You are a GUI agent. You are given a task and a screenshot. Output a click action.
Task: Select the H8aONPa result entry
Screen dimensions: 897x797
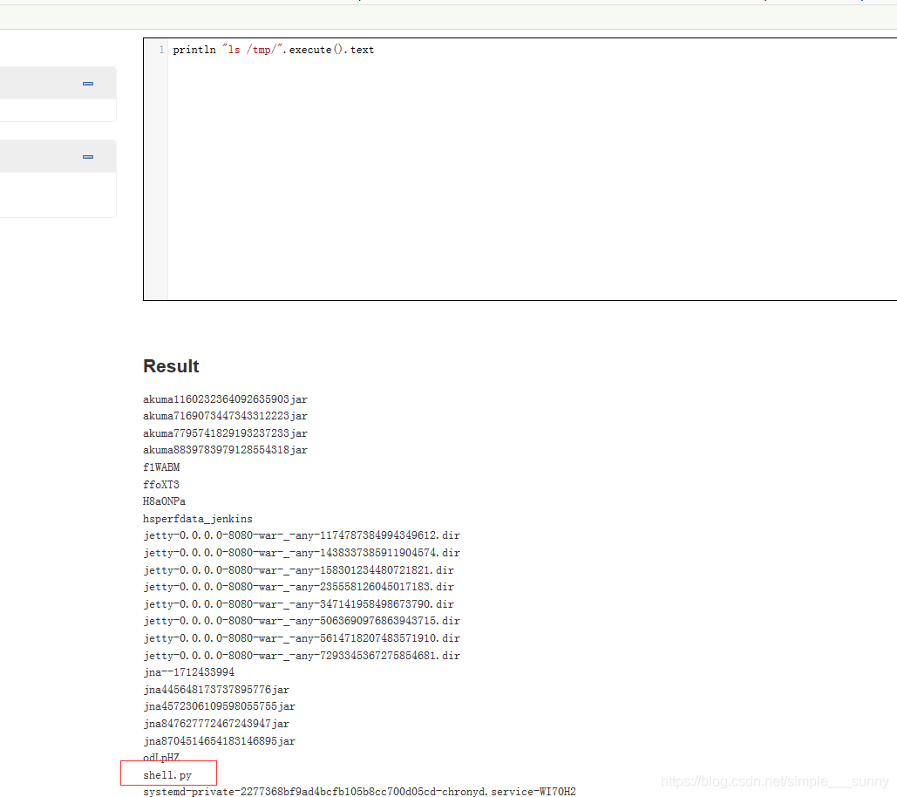tap(164, 501)
